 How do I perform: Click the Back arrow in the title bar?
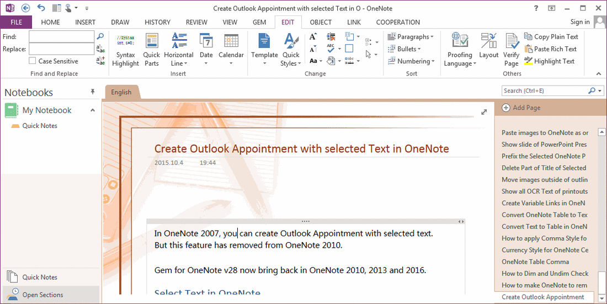pos(25,8)
